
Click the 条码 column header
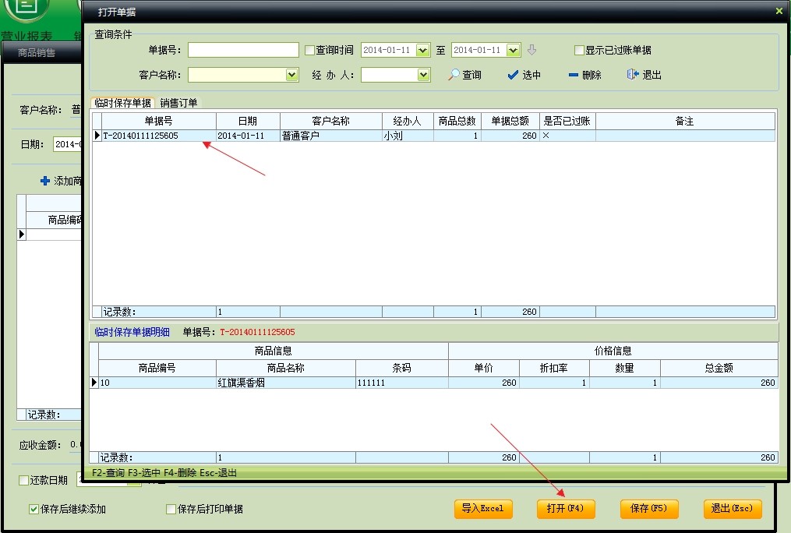[x=401, y=368]
